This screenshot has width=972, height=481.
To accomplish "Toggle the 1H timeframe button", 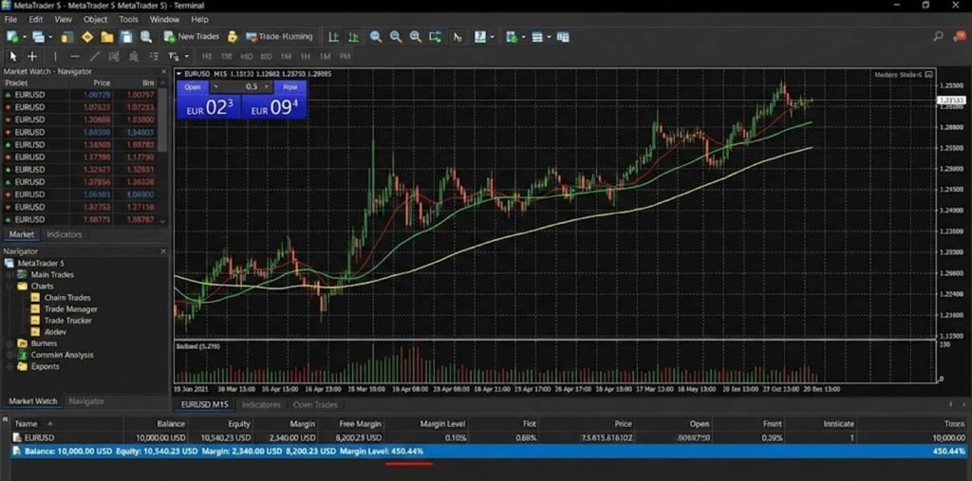I will 306,56.
